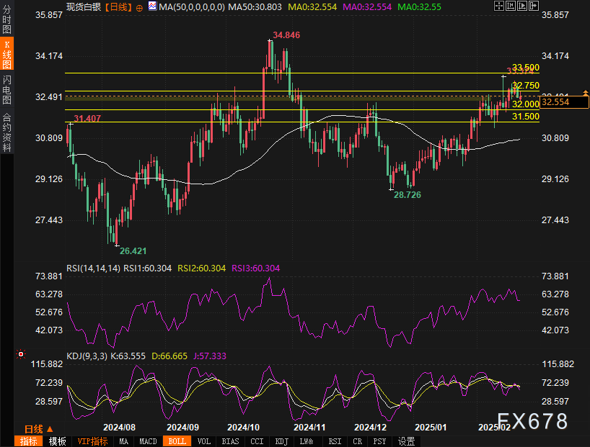Screen dimensions: 590x447
Task: Click the FX678 watermark logo
Action: click(532, 421)
